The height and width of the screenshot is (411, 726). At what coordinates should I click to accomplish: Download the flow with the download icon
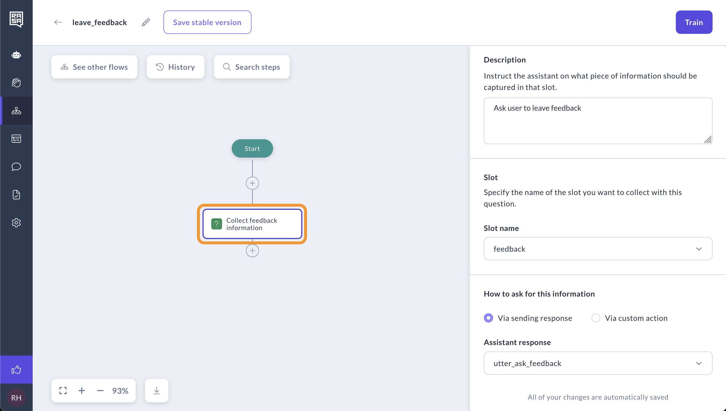tap(157, 391)
